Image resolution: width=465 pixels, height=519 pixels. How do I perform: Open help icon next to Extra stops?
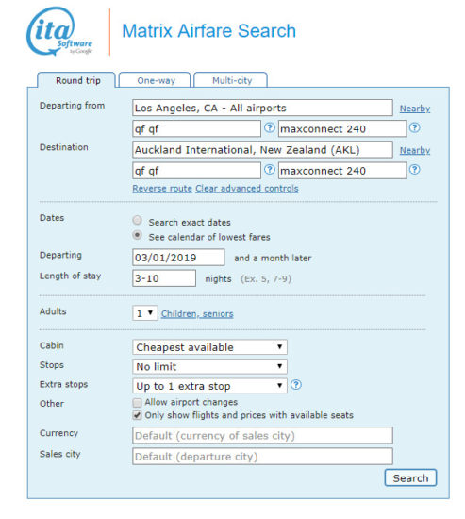[296, 385]
